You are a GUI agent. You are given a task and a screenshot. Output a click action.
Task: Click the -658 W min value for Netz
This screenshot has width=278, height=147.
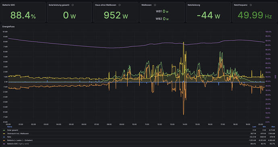point(263,137)
